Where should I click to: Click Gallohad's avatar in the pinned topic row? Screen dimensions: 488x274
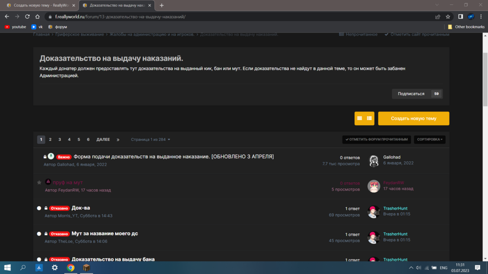(x=373, y=160)
